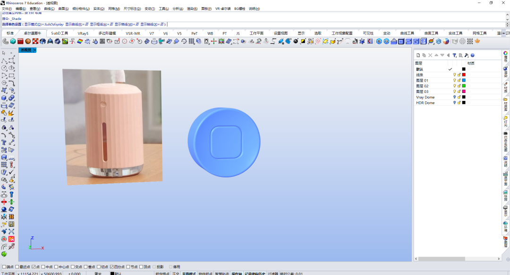Screen dimensions: 510x275
Task: Click the move layer up arrow icon
Action: point(436,55)
